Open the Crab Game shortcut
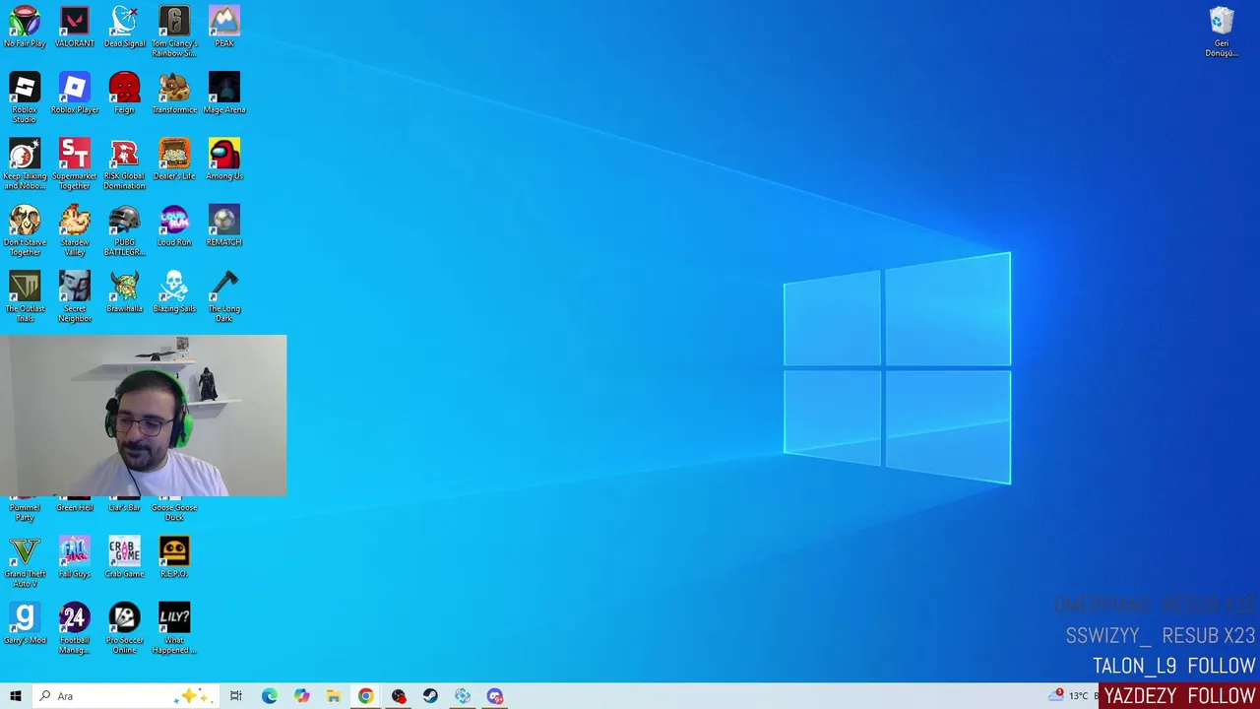This screenshot has width=1260, height=709. (x=125, y=556)
